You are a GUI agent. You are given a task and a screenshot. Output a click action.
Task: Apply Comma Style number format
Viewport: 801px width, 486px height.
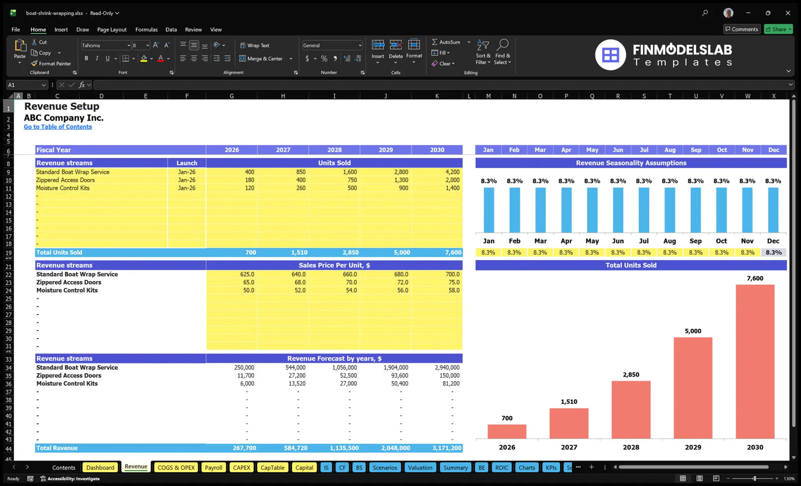click(335, 58)
